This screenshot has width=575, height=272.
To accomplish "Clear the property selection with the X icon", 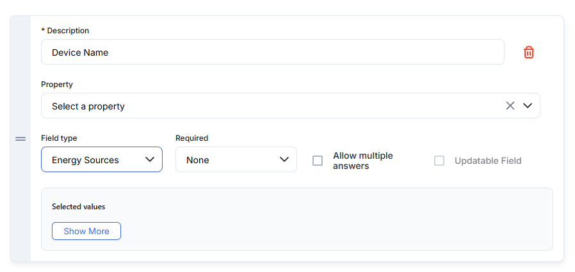I will (510, 106).
